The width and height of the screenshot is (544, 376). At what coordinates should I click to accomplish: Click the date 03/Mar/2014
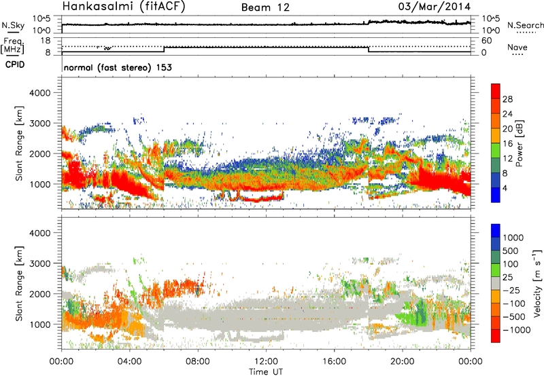[435, 7]
